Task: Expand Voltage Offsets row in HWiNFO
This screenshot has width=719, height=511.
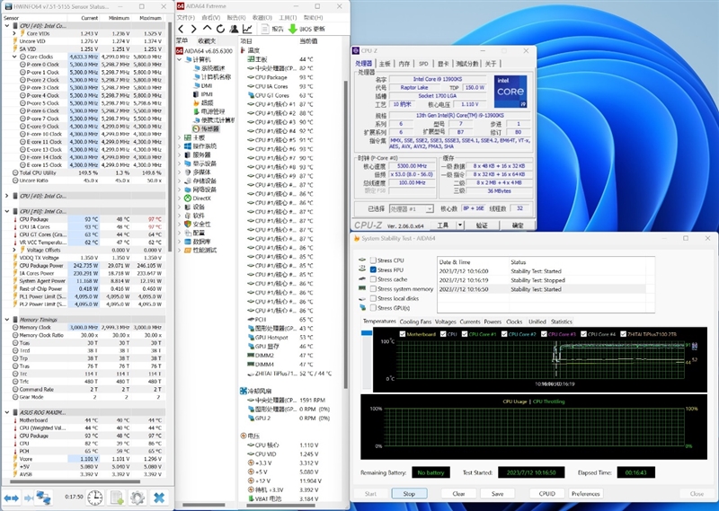Action: click(14, 251)
